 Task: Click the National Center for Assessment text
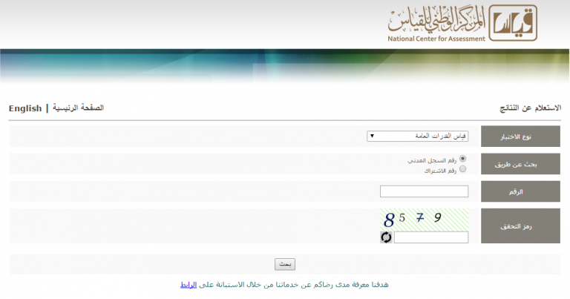coord(436,39)
